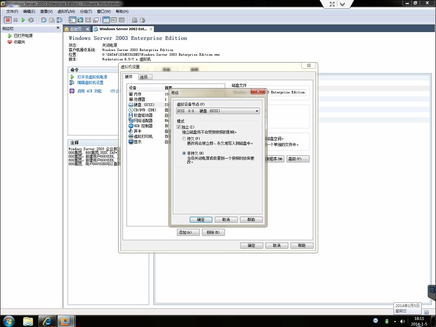Screen dimensions: 436x327
Task: Click 帮助 in the 高级 dialog
Action: 251,220
